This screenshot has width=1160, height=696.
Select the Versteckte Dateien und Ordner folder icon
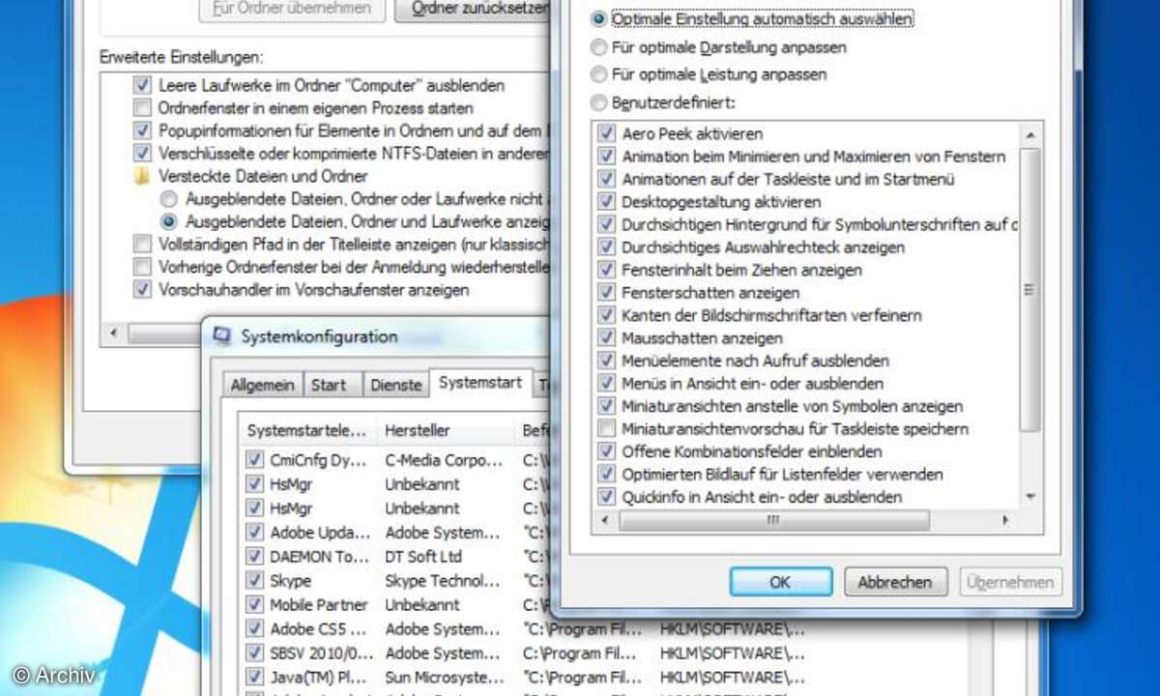(x=142, y=176)
